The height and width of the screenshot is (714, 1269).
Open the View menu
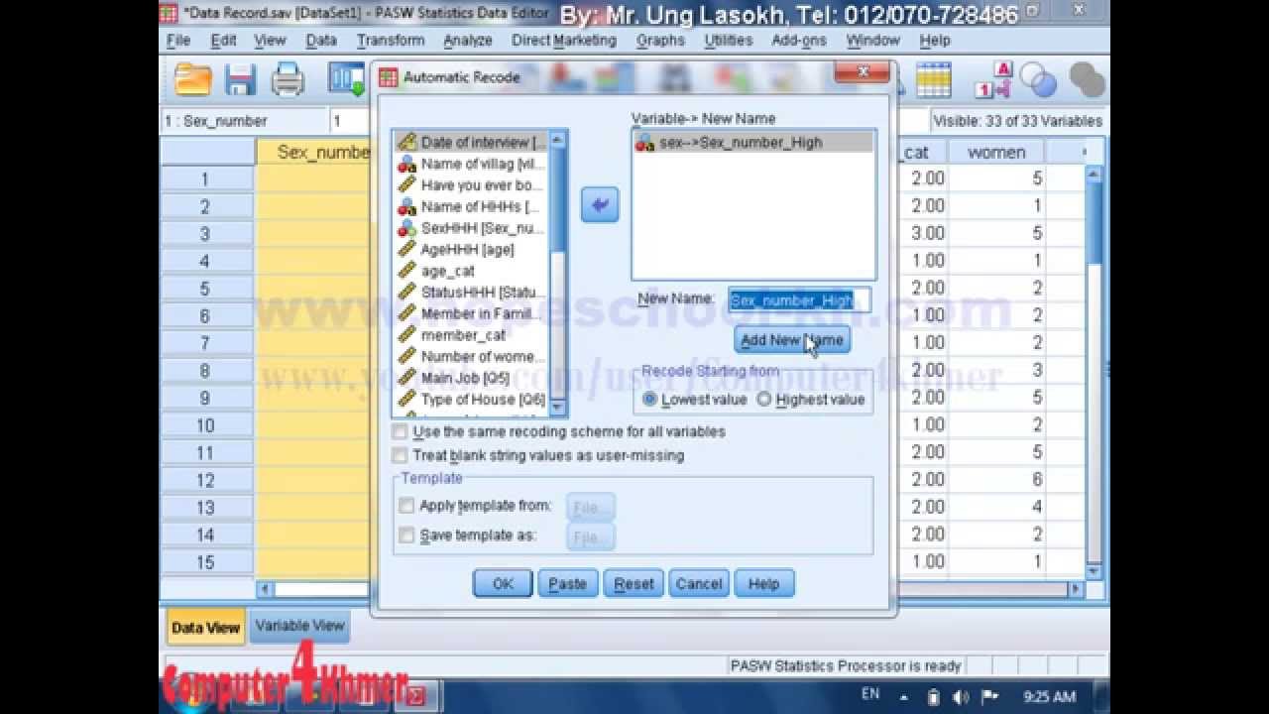[270, 41]
